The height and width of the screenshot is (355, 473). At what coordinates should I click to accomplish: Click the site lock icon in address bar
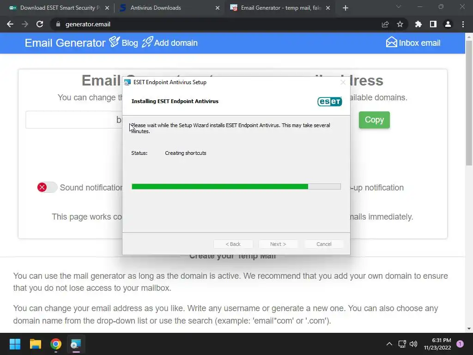coord(58,24)
